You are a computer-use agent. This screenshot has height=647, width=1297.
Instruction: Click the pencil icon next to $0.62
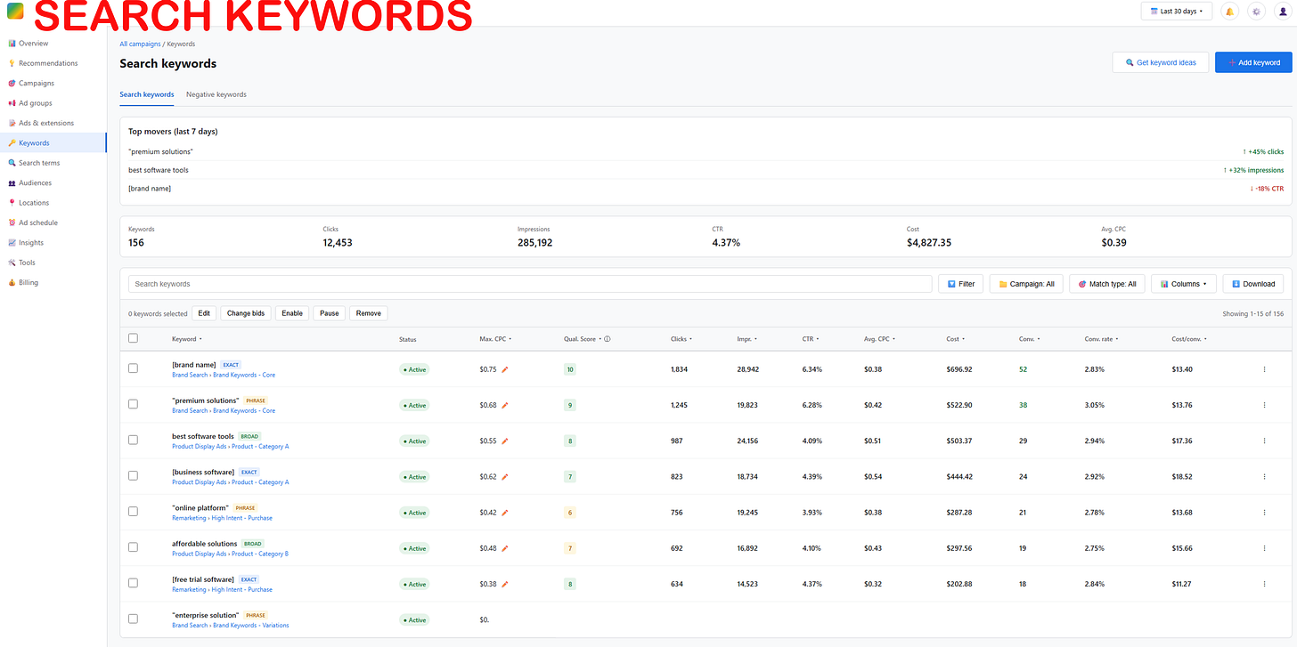505,477
